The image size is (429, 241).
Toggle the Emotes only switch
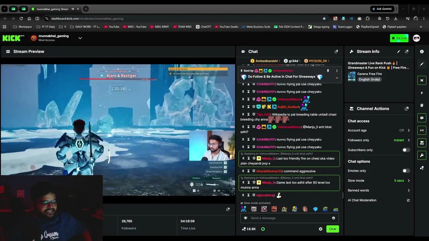click(x=406, y=171)
